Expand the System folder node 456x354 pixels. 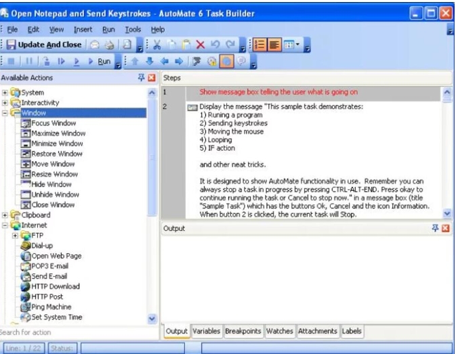click(5, 93)
